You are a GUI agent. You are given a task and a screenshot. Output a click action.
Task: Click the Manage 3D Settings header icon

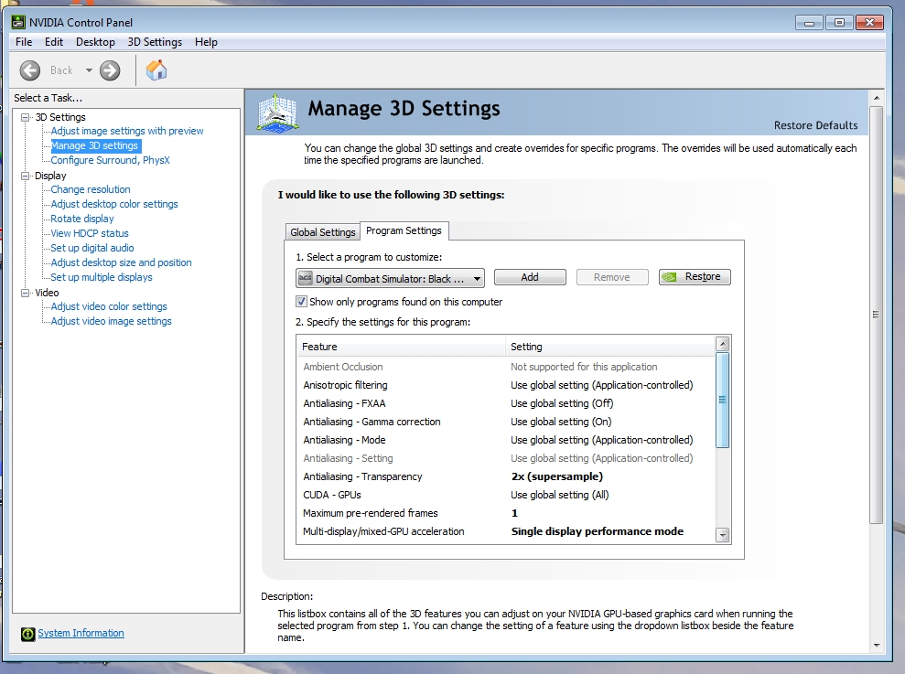tap(277, 113)
